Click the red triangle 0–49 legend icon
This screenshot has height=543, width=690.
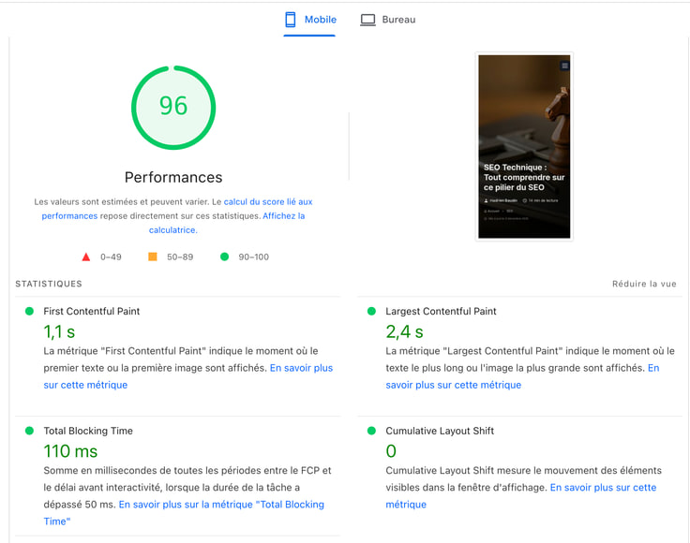point(86,257)
